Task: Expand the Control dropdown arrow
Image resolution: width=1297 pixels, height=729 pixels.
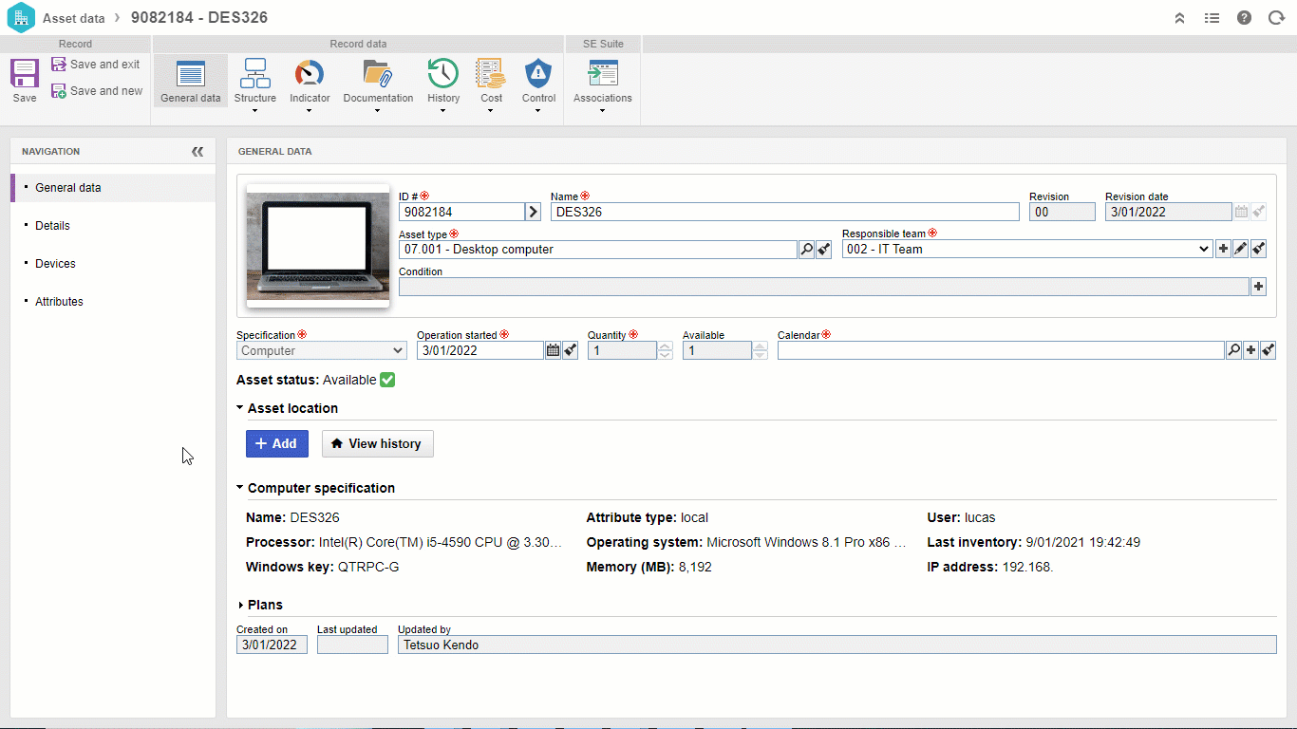Action: (538, 111)
